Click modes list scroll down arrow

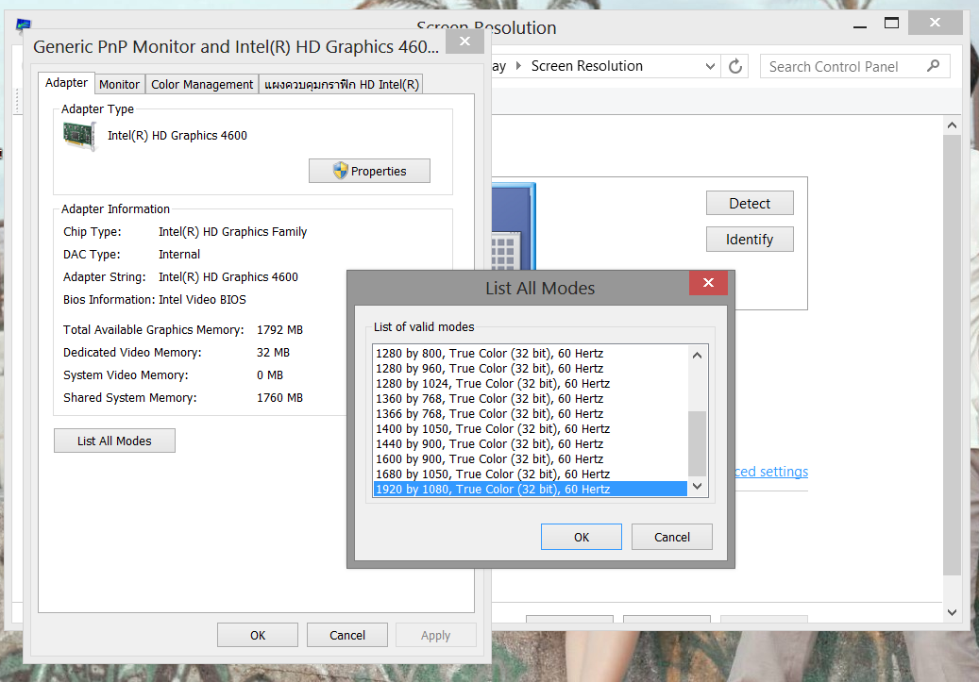698,486
